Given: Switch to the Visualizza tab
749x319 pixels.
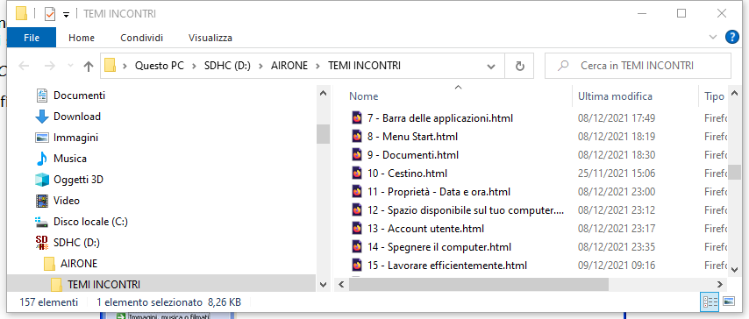Looking at the screenshot, I should (210, 38).
